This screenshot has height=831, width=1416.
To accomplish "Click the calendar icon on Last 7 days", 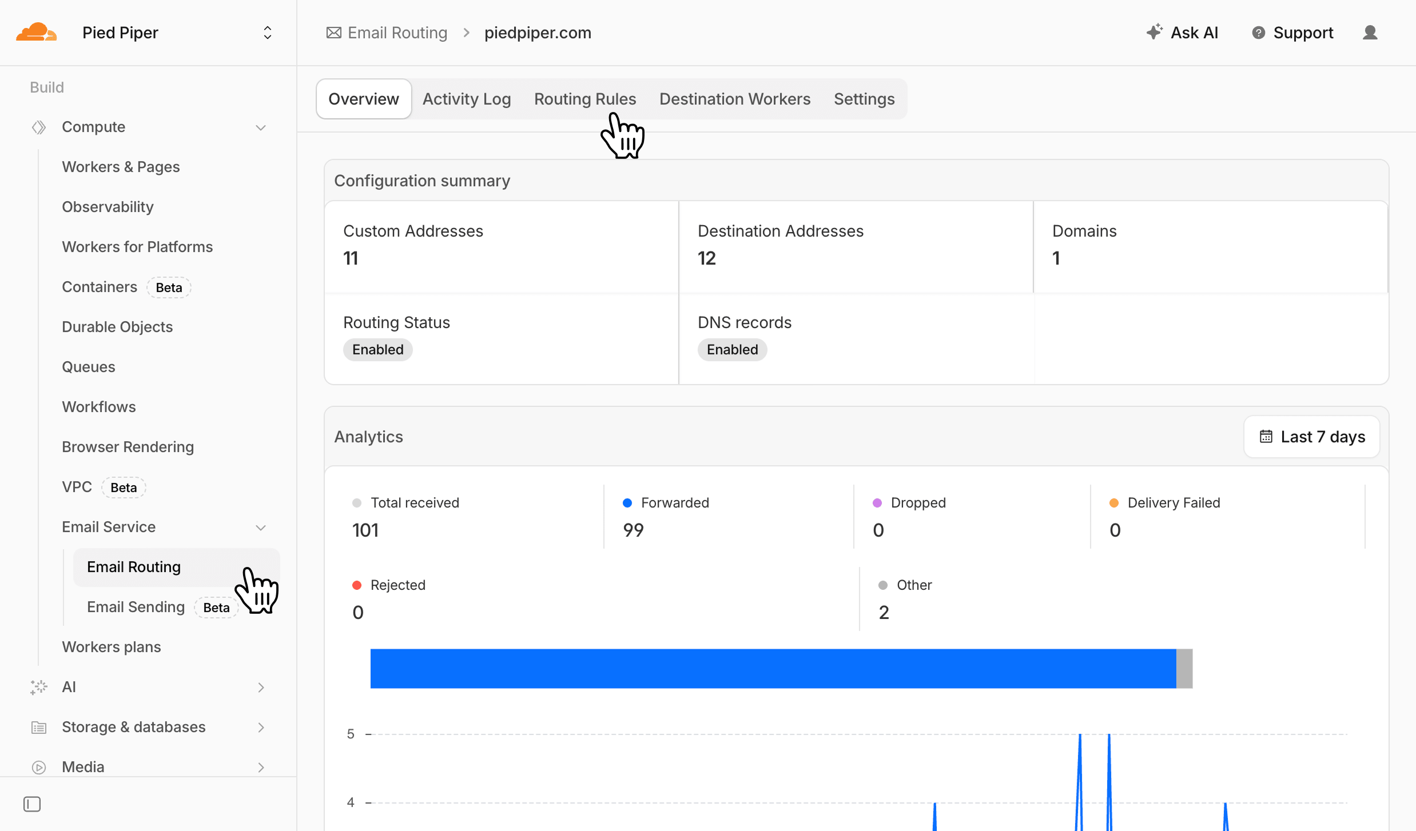I will click(x=1267, y=436).
